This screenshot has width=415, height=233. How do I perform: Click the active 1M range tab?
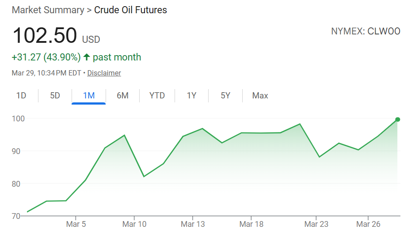(x=88, y=96)
